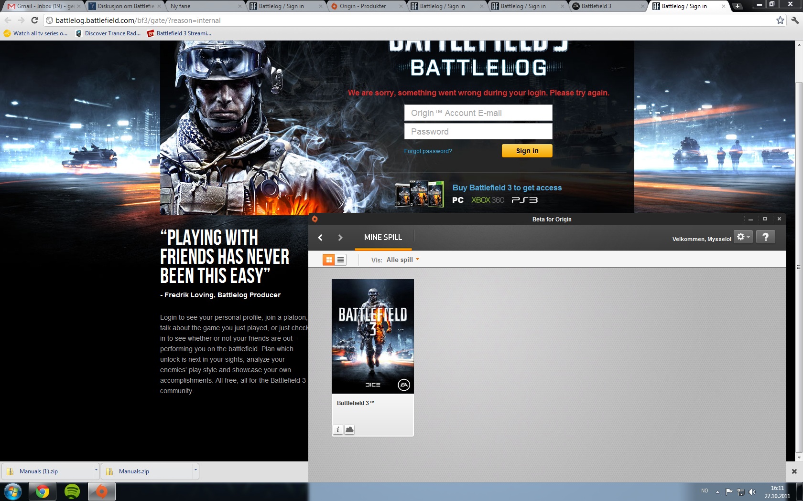Click the cloud icon on Battlefield 3 tile
Image resolution: width=803 pixels, height=501 pixels.
pyautogui.click(x=349, y=429)
